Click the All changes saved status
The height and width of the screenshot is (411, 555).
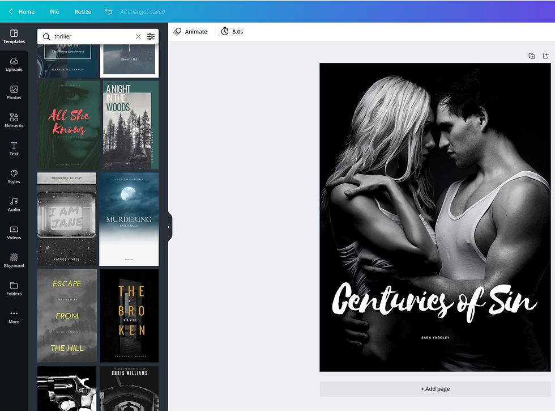click(x=142, y=12)
